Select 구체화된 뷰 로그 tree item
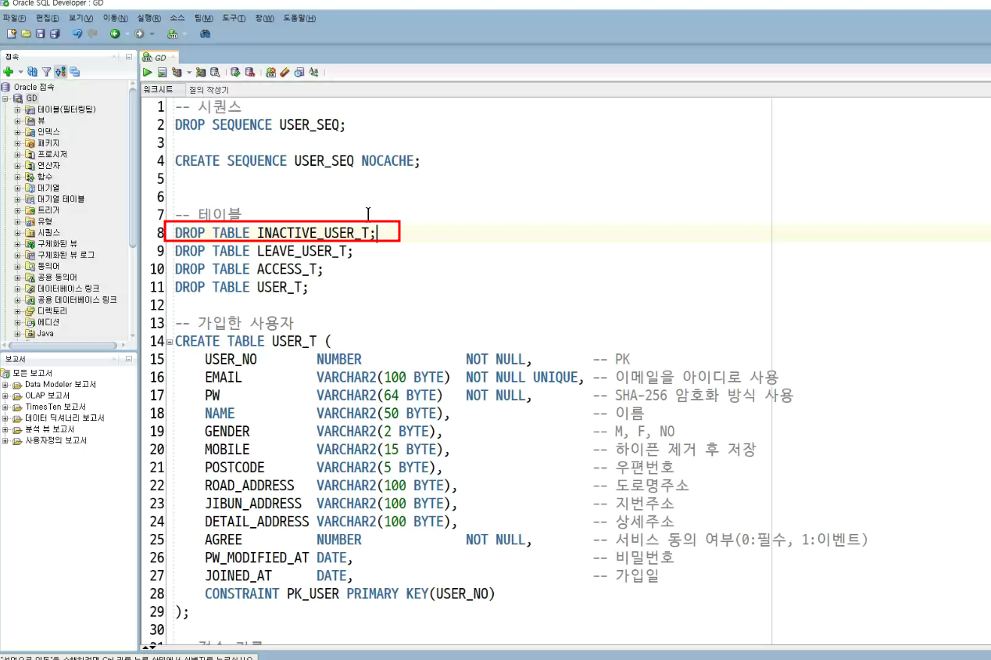 [66, 256]
